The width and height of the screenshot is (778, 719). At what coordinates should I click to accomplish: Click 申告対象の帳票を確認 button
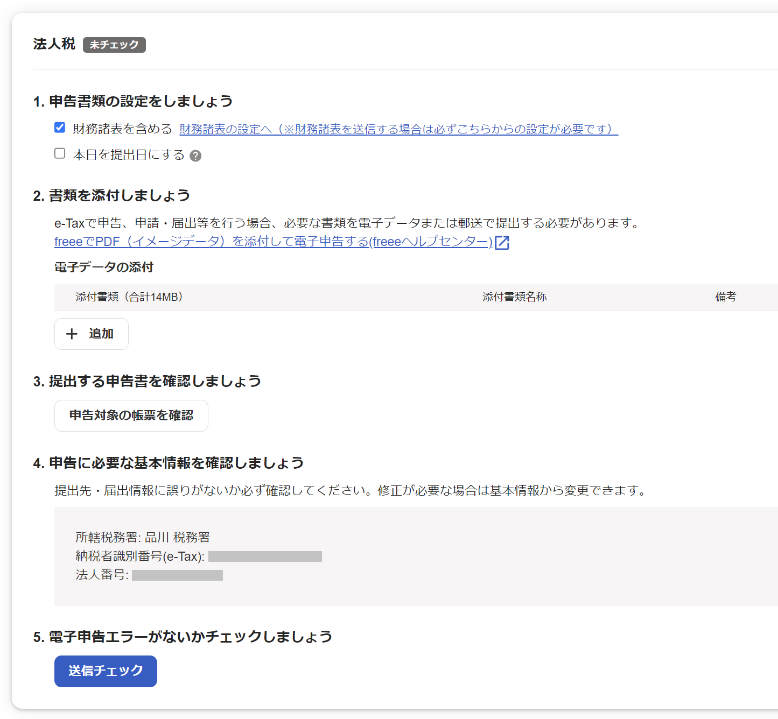tap(131, 415)
